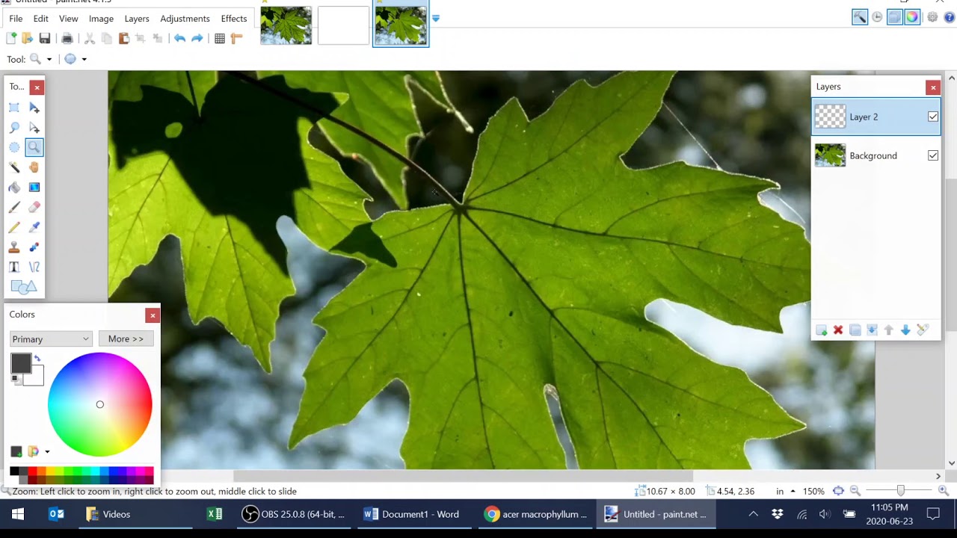
Task: Open the File menu
Action: pos(16,19)
